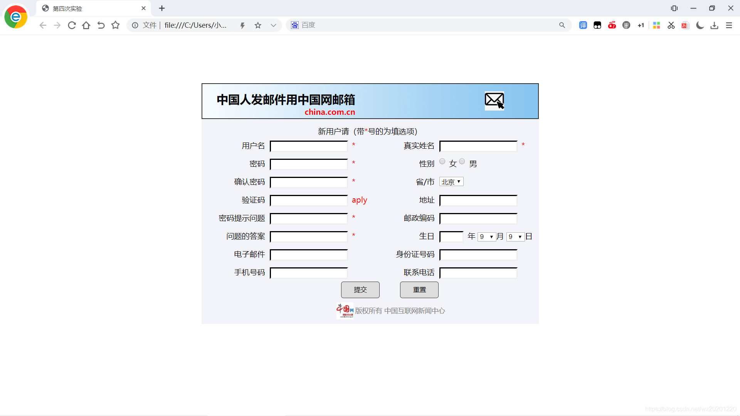Click the red screen recorder icon
This screenshot has height=416, width=740.
[612, 25]
